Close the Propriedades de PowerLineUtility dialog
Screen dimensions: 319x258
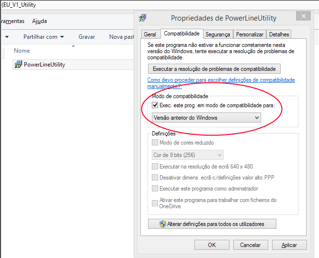[303, 16]
